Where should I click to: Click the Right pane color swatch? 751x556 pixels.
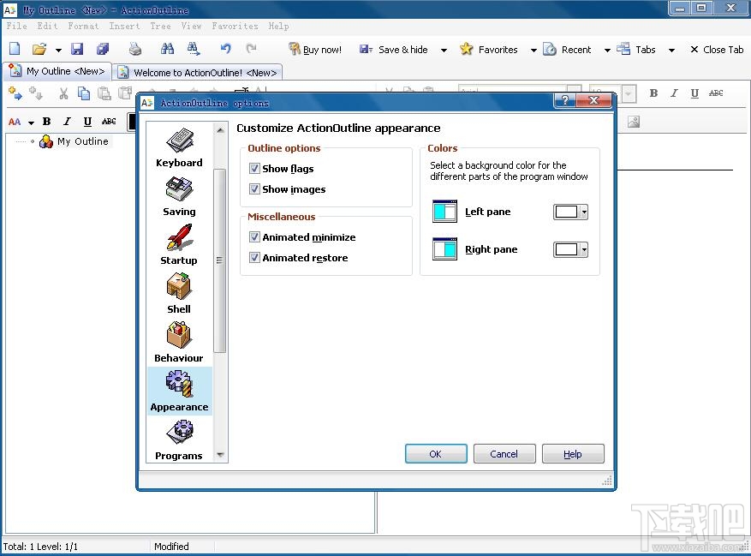[567, 249]
